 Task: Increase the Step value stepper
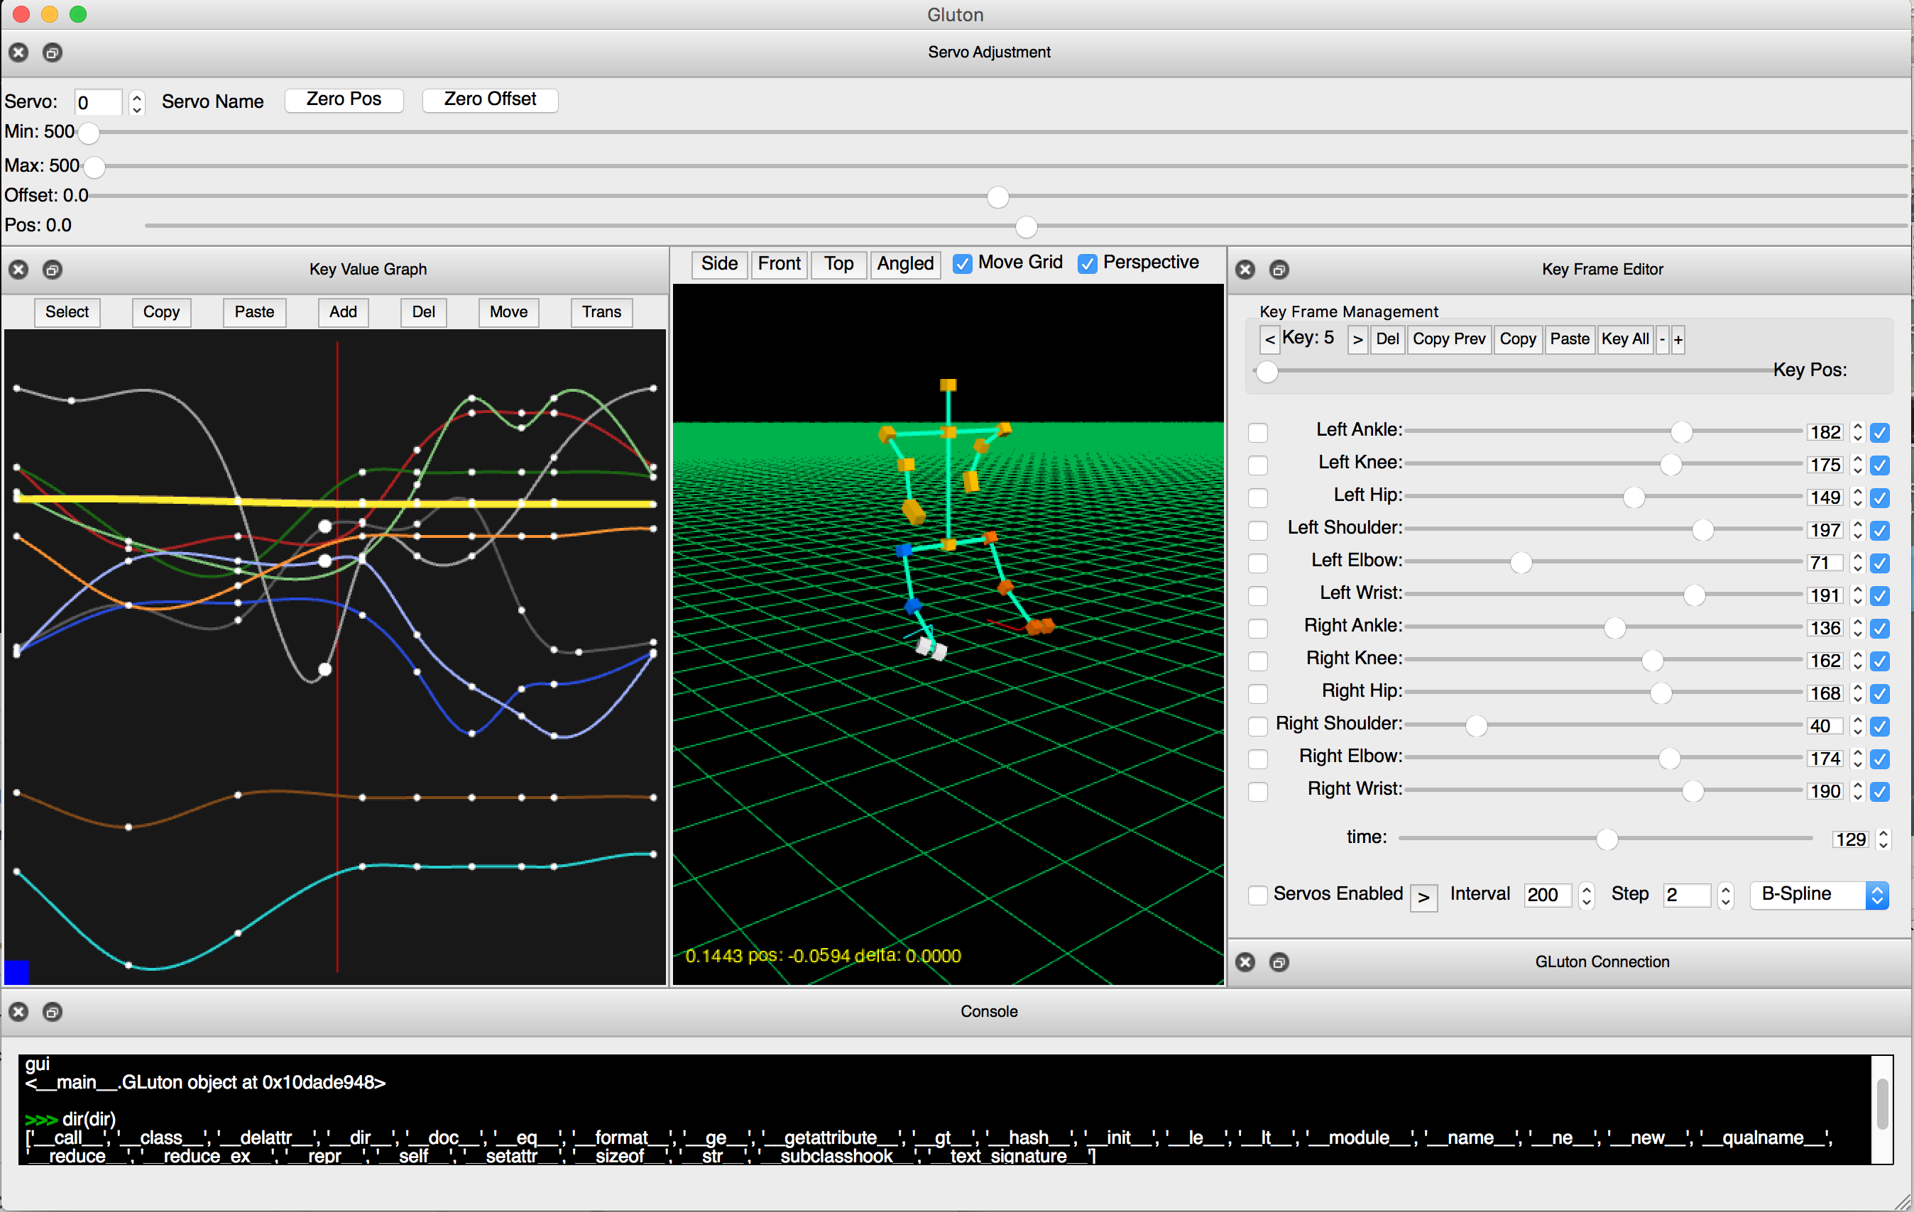(1726, 890)
